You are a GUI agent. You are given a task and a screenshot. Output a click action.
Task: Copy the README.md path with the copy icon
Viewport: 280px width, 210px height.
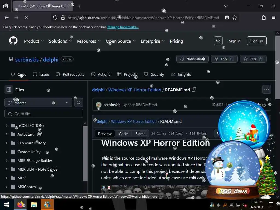pyautogui.click(x=194, y=89)
